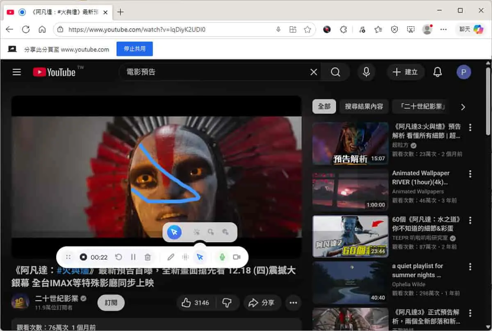The width and height of the screenshot is (492, 331).
Task: Choose the highlighted default cursor effect
Action: 174,232
